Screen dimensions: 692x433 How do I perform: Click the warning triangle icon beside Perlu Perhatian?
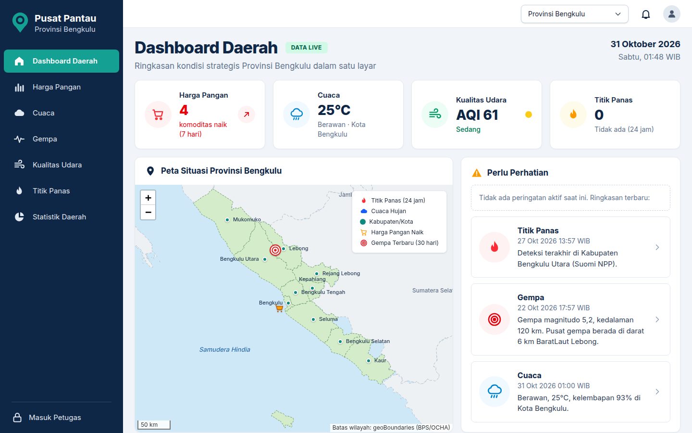477,173
